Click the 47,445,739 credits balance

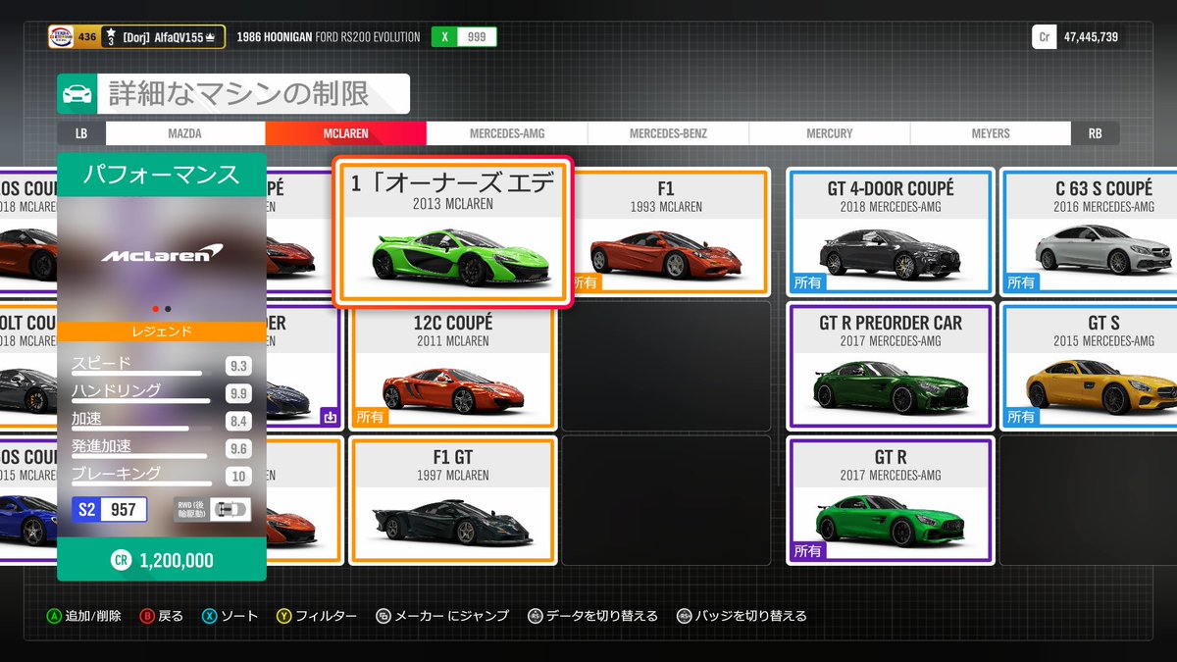(x=1090, y=37)
